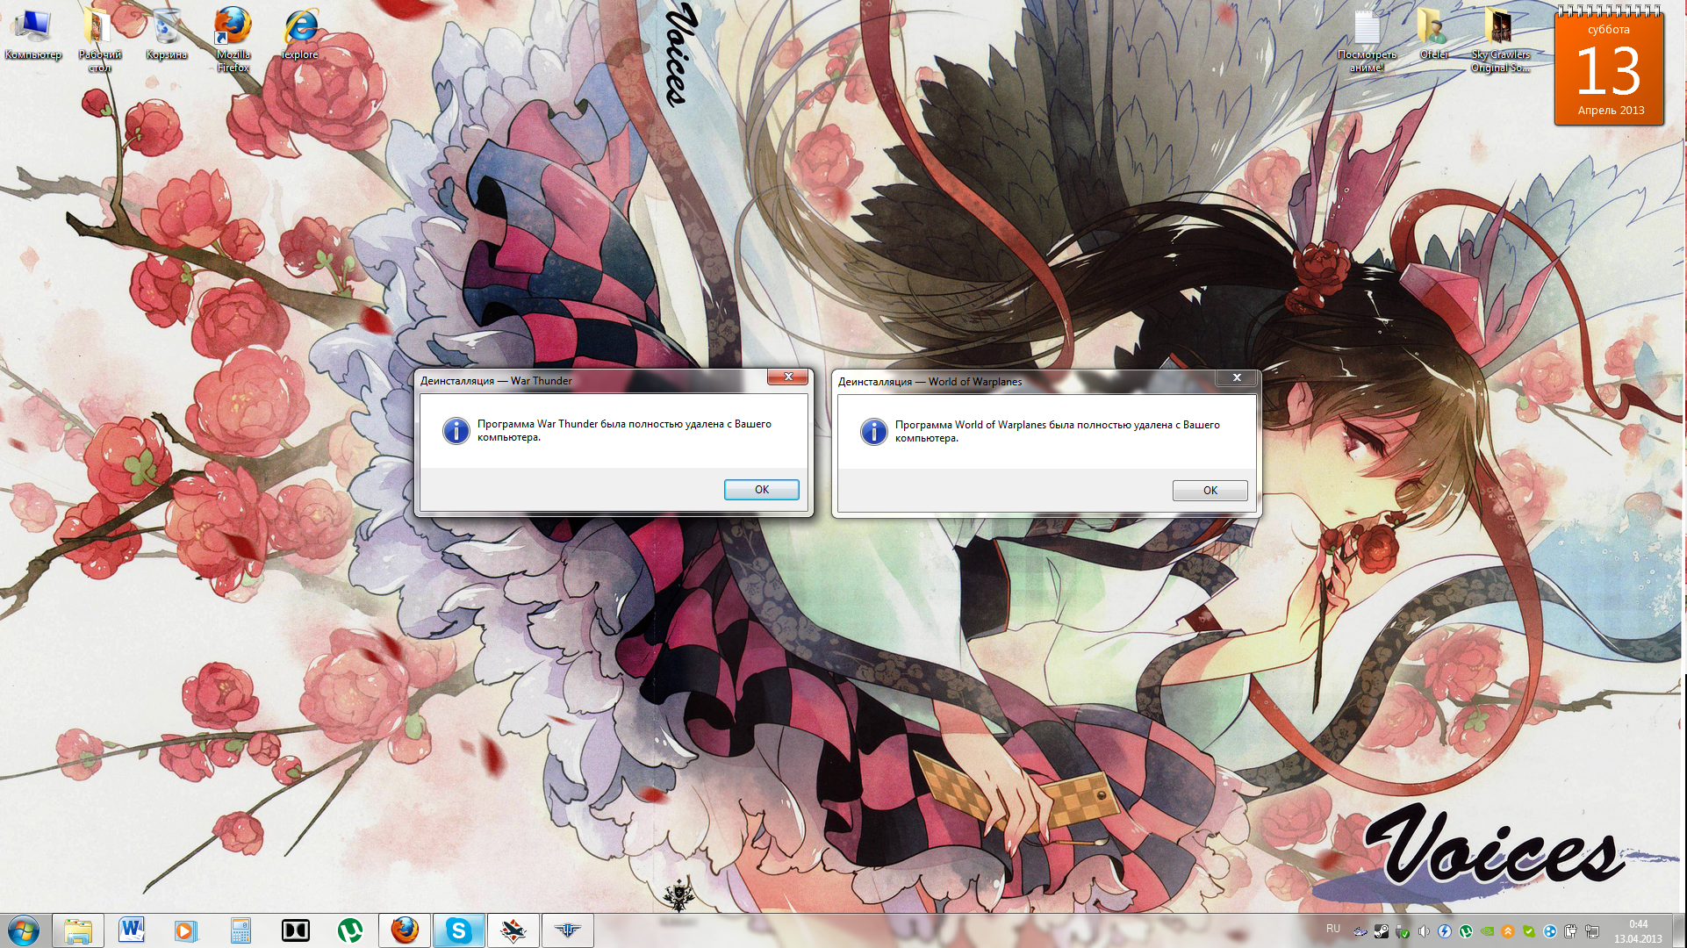This screenshot has width=1687, height=948.
Task: Click the blue circle three-dots tray icon
Action: click(1550, 931)
